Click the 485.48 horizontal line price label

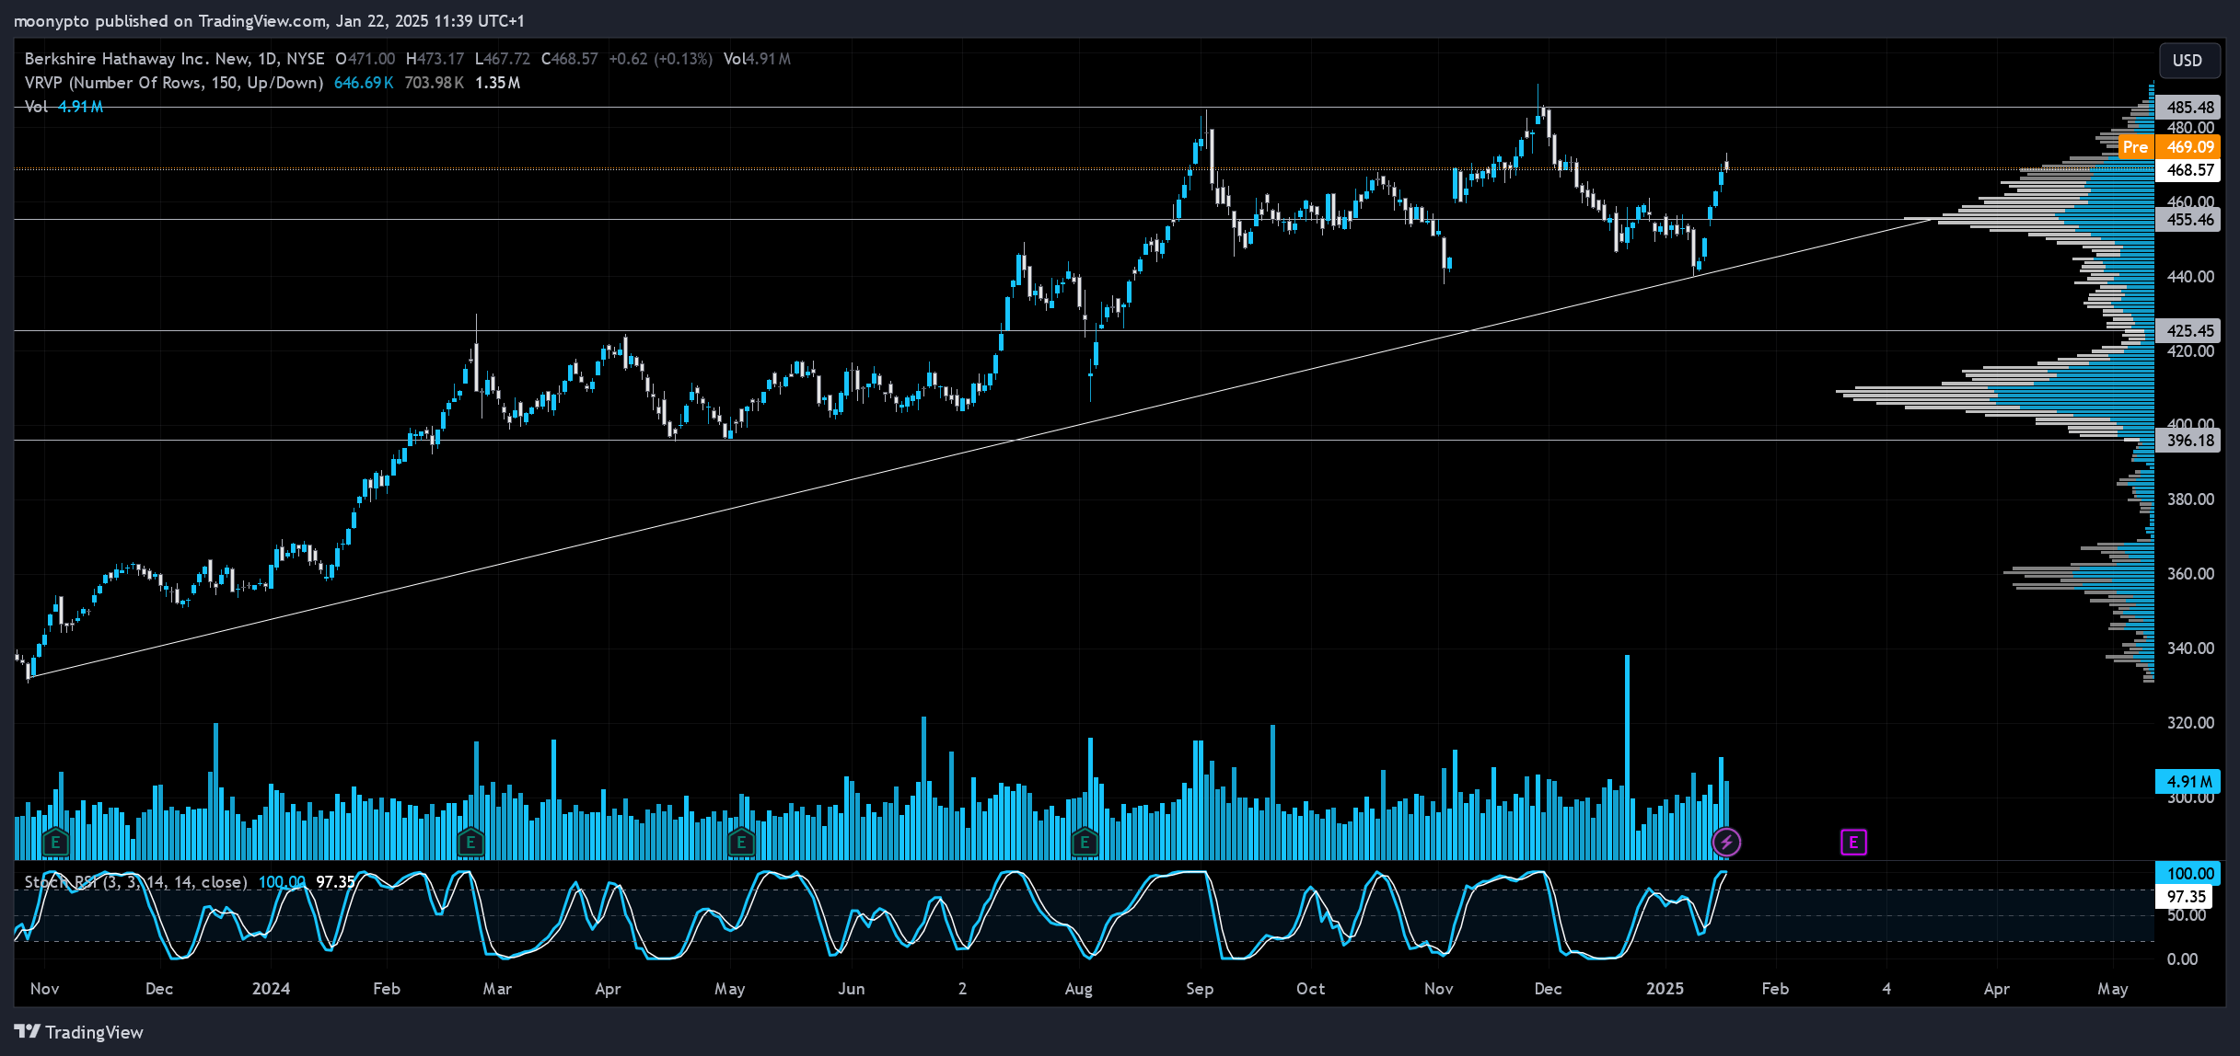pyautogui.click(x=2189, y=108)
